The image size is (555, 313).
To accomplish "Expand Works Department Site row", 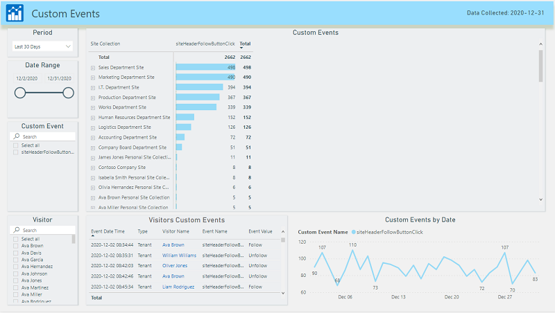I will (93, 107).
